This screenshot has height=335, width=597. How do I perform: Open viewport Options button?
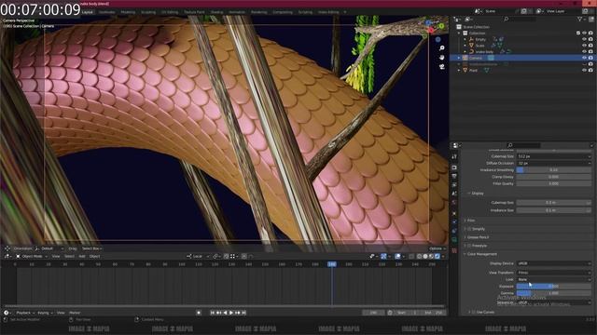[437, 248]
